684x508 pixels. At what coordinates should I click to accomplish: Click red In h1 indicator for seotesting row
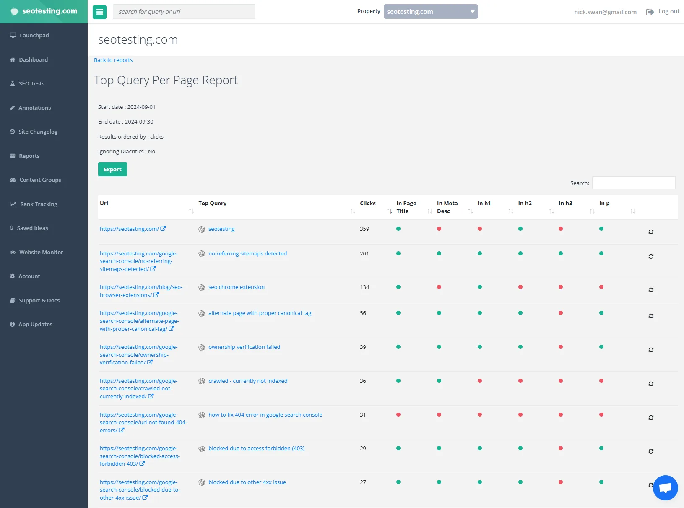coord(480,229)
